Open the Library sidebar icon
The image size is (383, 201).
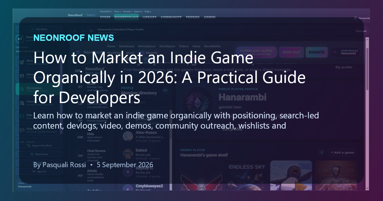(22, 76)
